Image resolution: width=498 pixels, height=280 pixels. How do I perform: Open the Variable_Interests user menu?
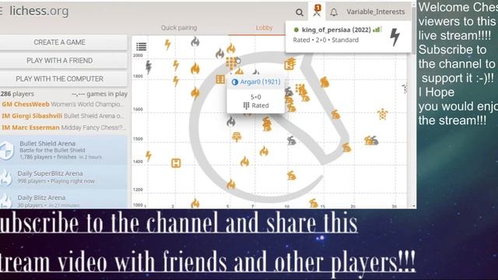pyautogui.click(x=375, y=12)
